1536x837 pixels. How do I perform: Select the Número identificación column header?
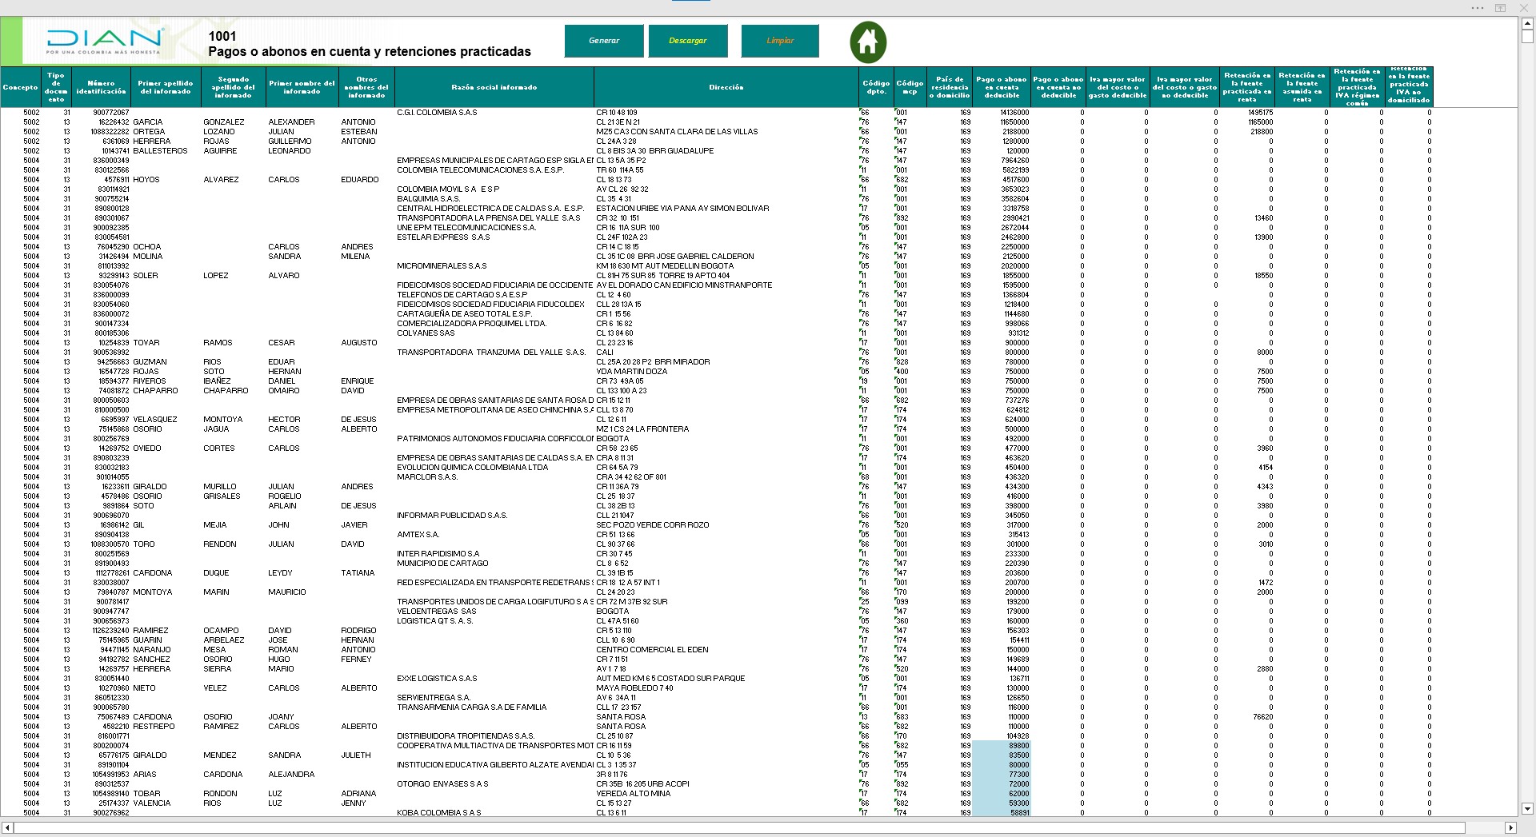(101, 87)
